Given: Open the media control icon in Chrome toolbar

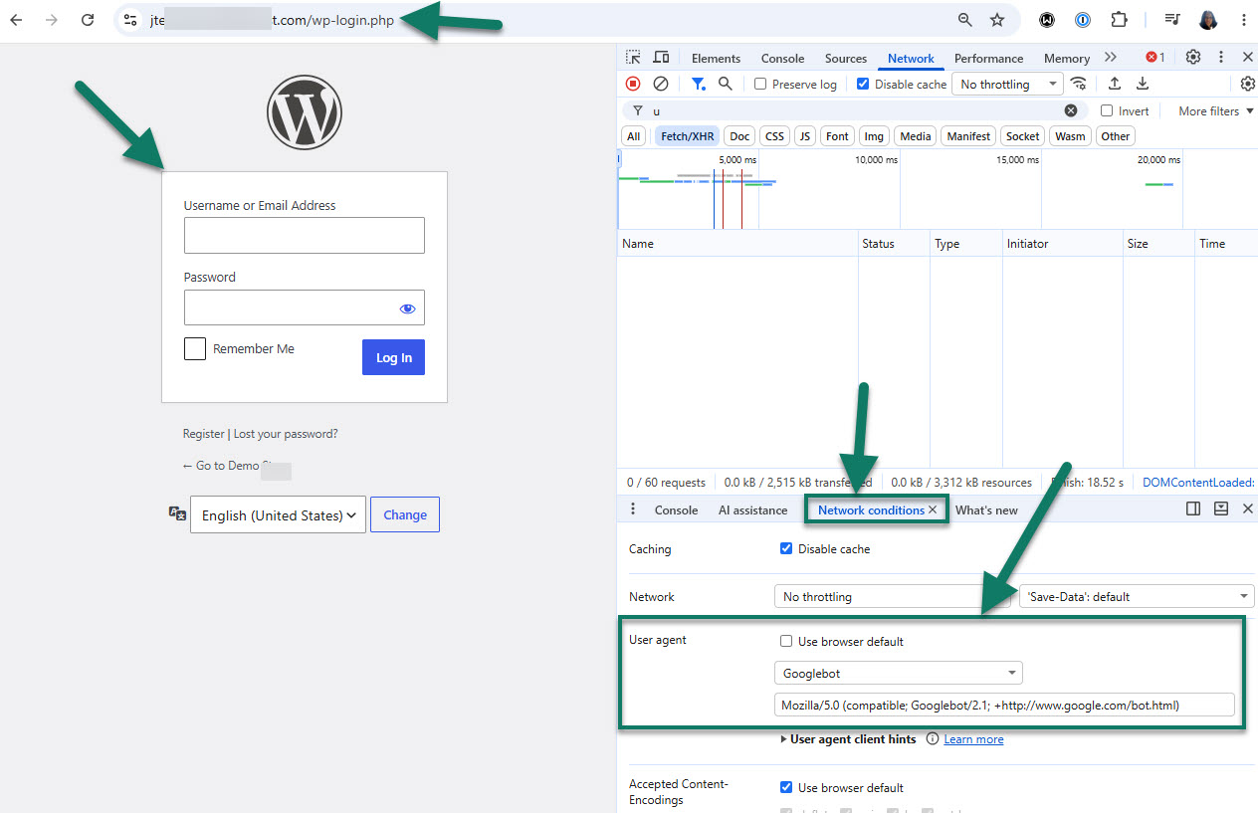Looking at the screenshot, I should point(1172,20).
